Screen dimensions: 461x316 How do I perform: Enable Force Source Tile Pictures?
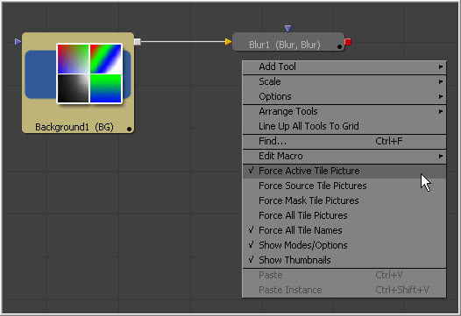tap(344, 186)
